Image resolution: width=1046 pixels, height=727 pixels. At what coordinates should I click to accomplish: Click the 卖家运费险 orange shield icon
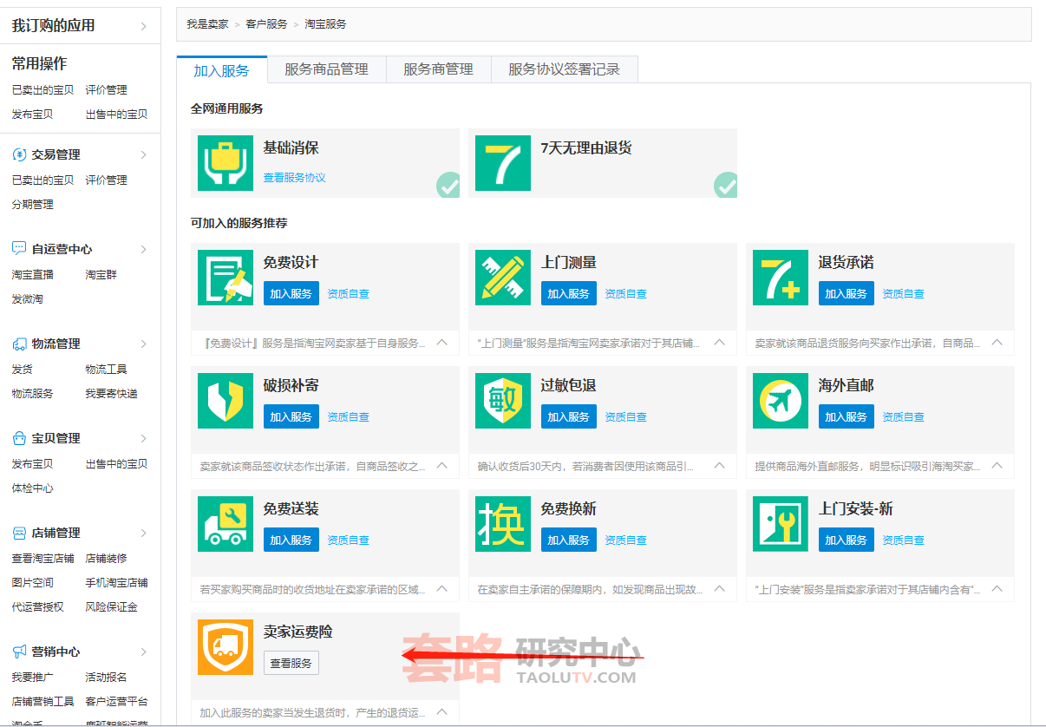226,647
